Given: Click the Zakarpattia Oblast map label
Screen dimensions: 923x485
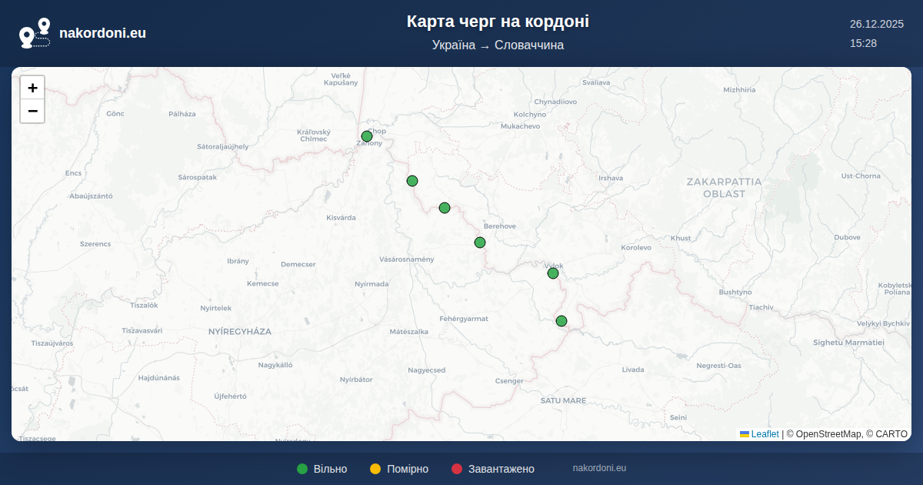Looking at the screenshot, I should point(724,188).
